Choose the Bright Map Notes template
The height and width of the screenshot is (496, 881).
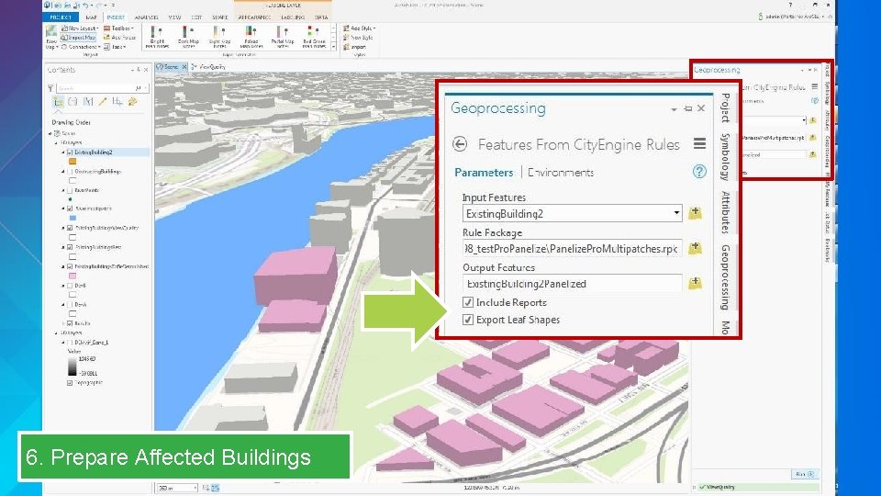[x=157, y=37]
